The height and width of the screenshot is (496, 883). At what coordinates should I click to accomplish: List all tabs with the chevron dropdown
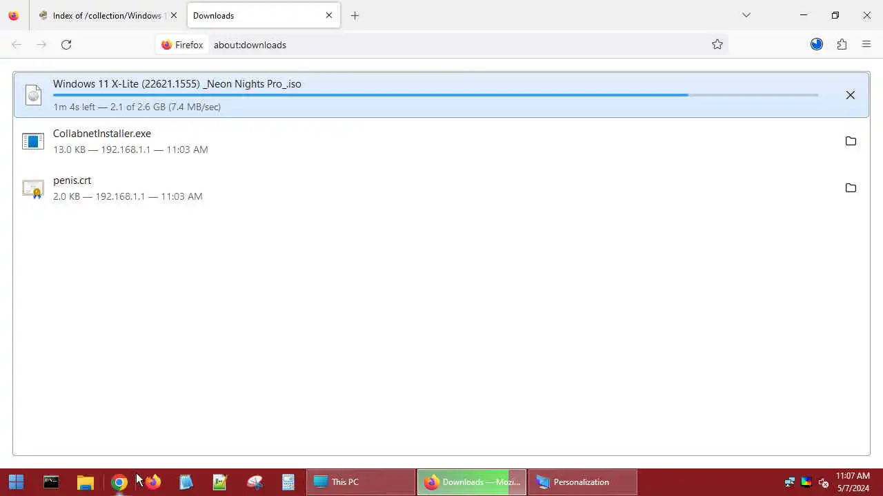pos(746,15)
